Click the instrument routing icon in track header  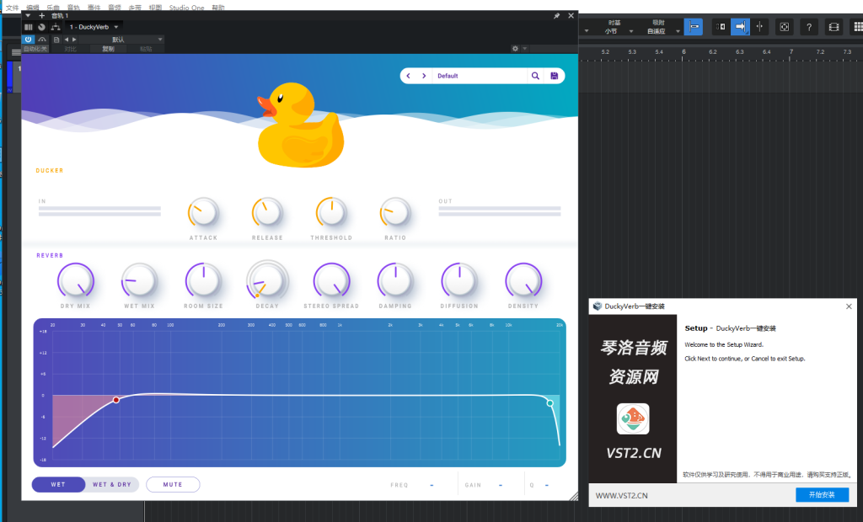[x=56, y=26]
